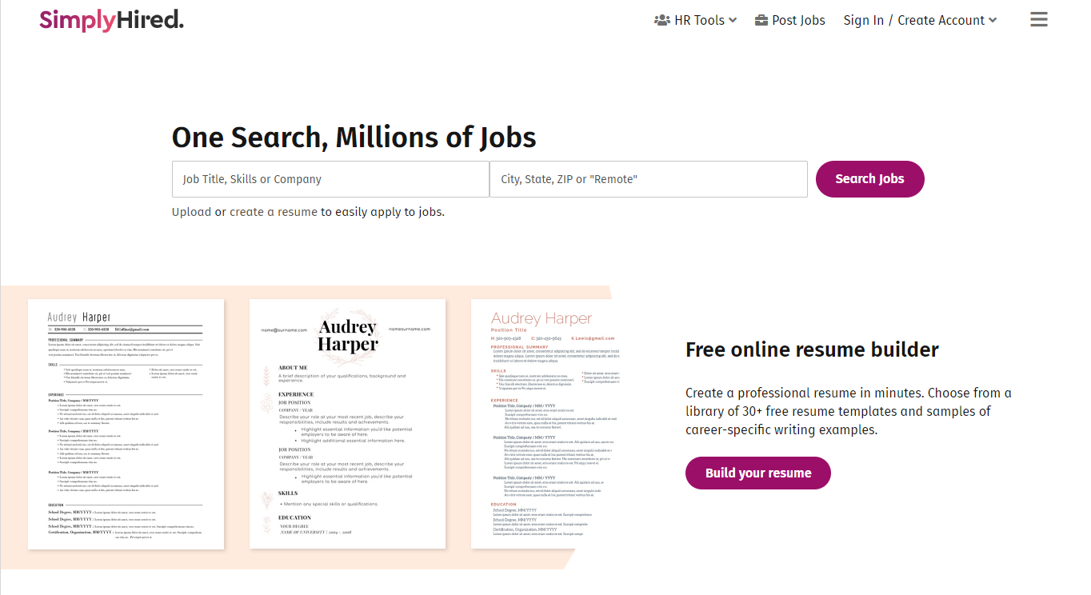Click the briefcase icon beside Post Jobs
This screenshot has width=1091, height=595.
[761, 20]
